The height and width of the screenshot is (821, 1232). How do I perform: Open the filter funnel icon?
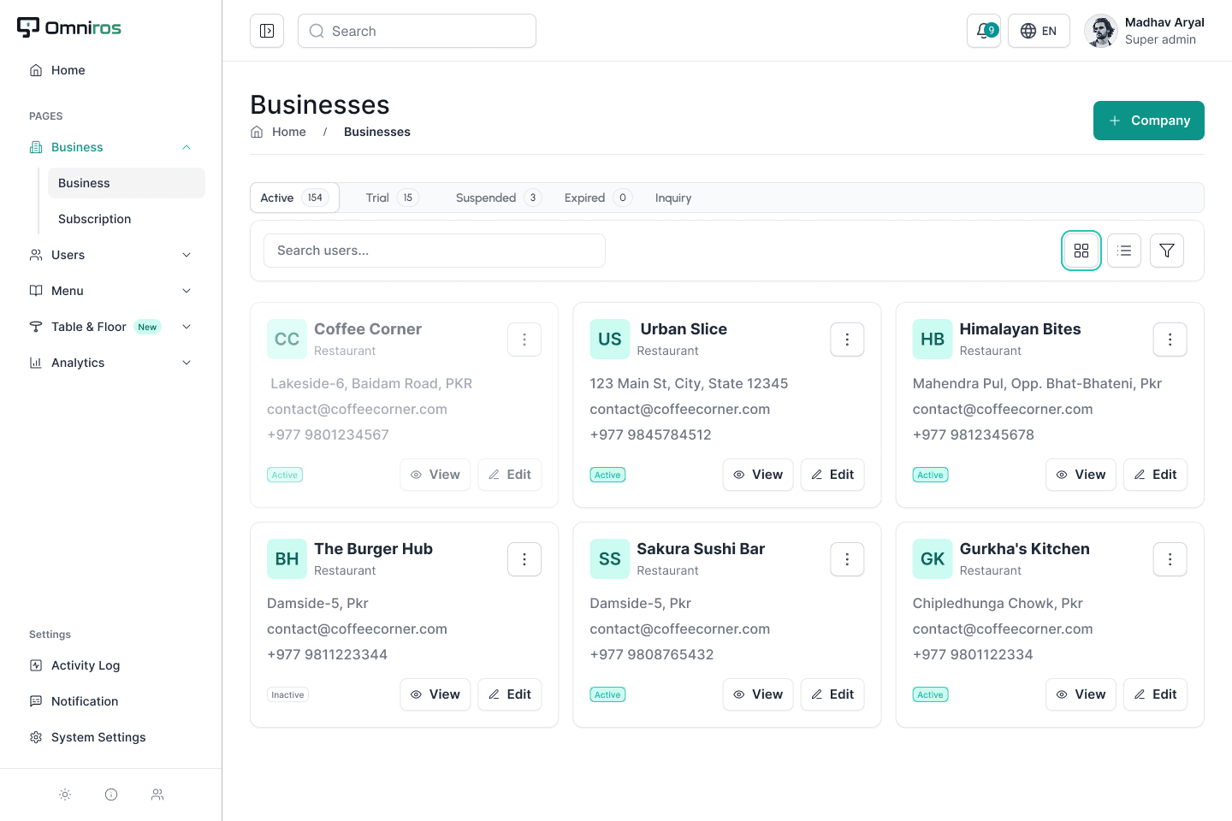[1167, 251]
